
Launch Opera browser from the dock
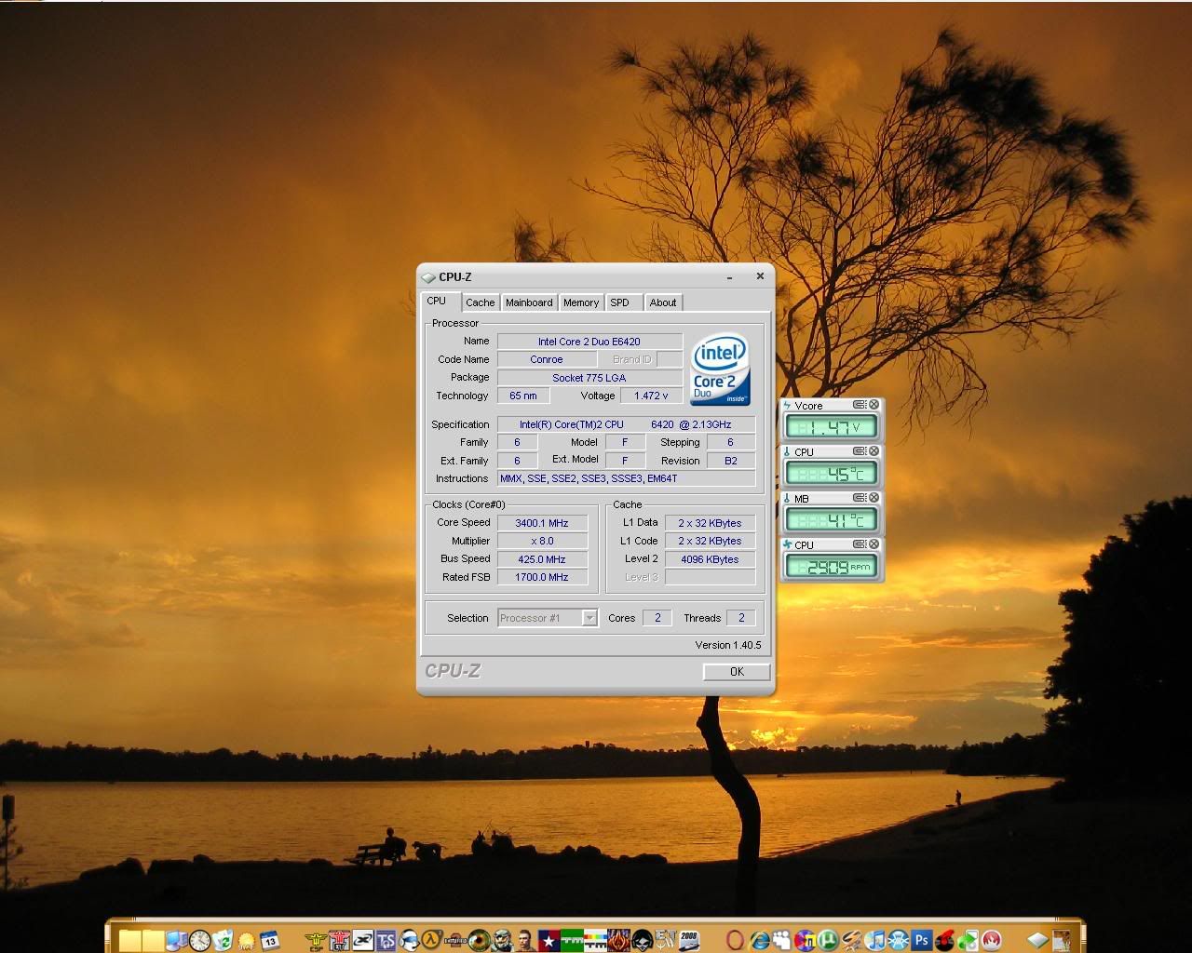point(735,940)
